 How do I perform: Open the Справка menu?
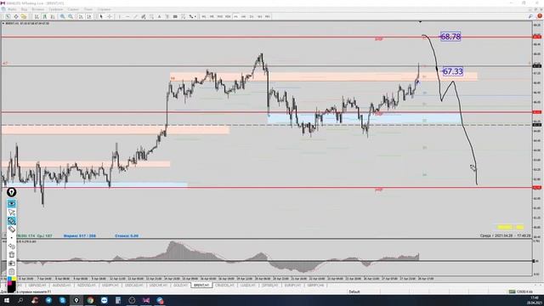[104, 9]
